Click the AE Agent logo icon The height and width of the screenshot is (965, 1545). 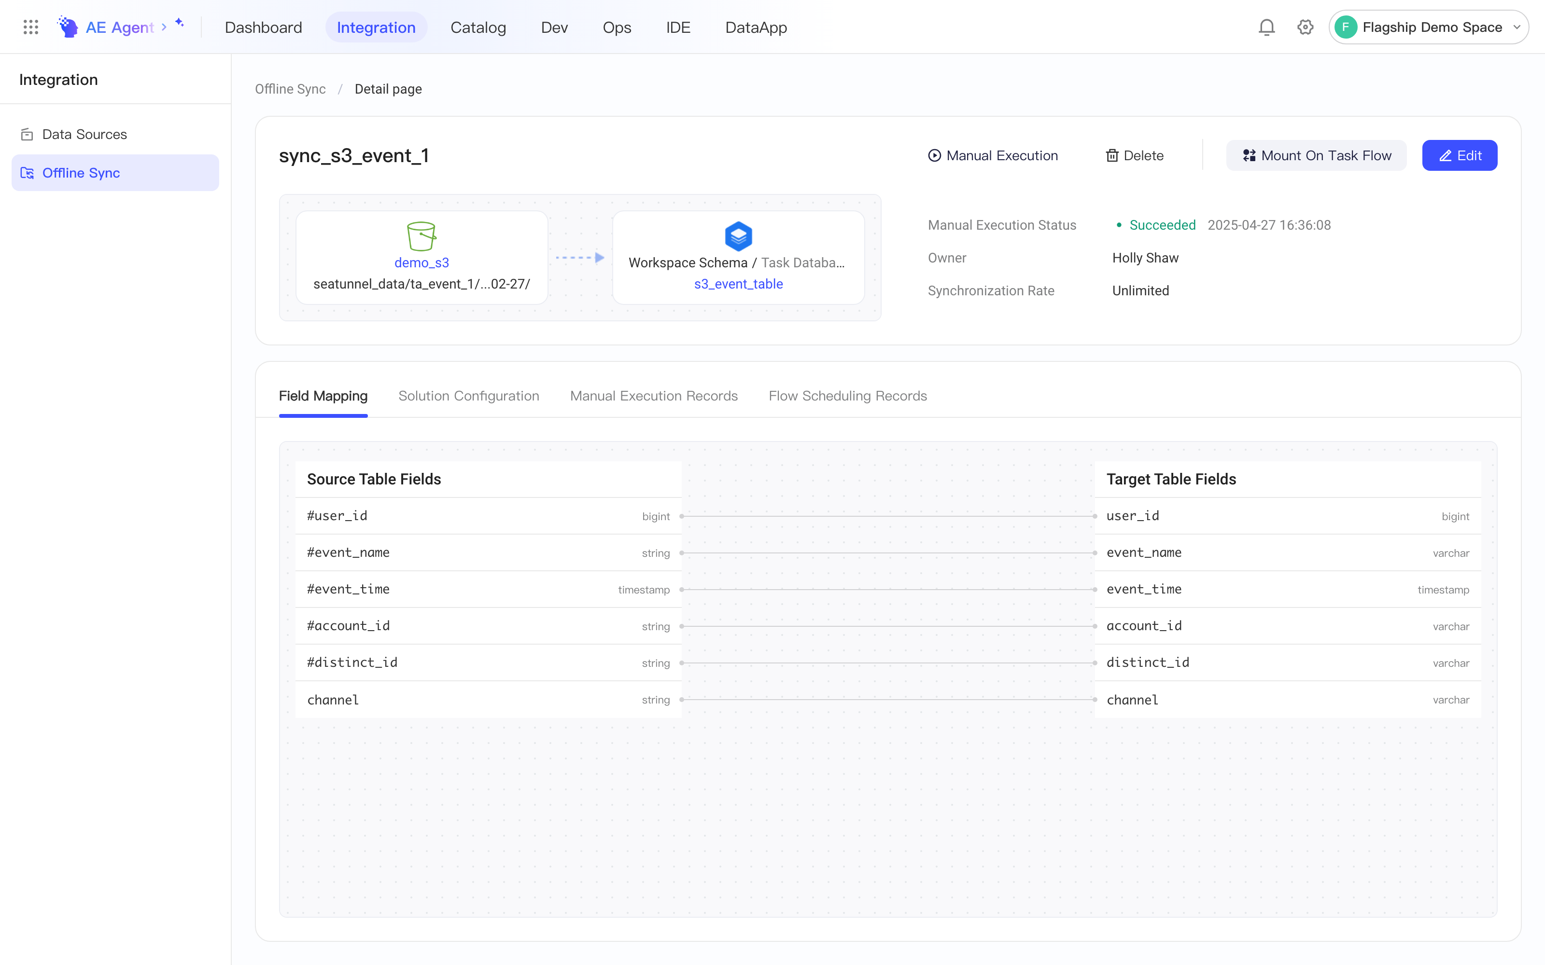coord(68,27)
